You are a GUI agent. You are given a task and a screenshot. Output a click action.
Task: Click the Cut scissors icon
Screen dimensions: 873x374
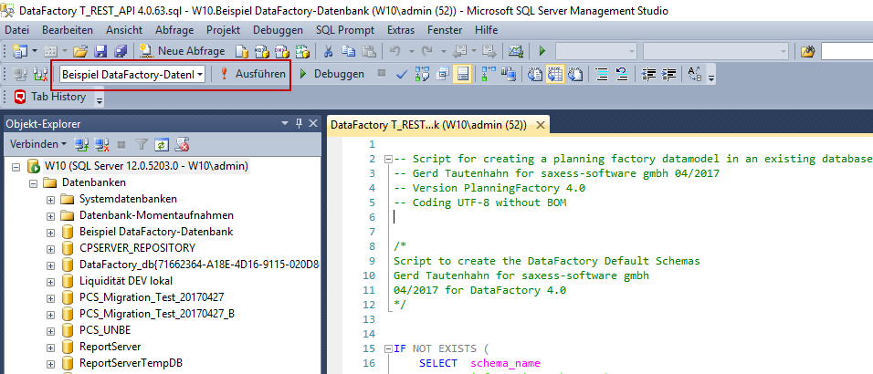327,51
